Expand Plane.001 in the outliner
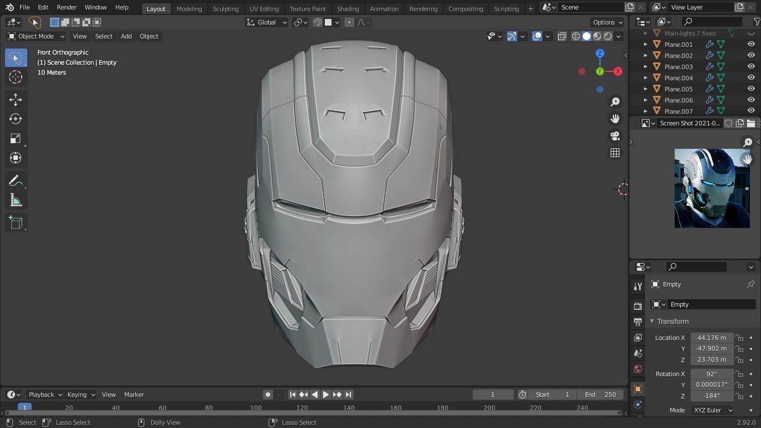 click(646, 45)
